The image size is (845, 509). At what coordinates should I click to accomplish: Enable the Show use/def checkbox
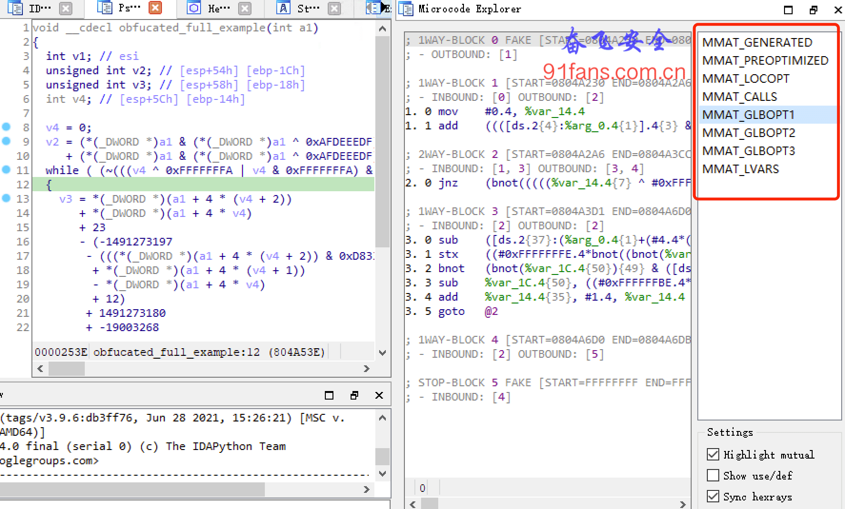(x=713, y=475)
